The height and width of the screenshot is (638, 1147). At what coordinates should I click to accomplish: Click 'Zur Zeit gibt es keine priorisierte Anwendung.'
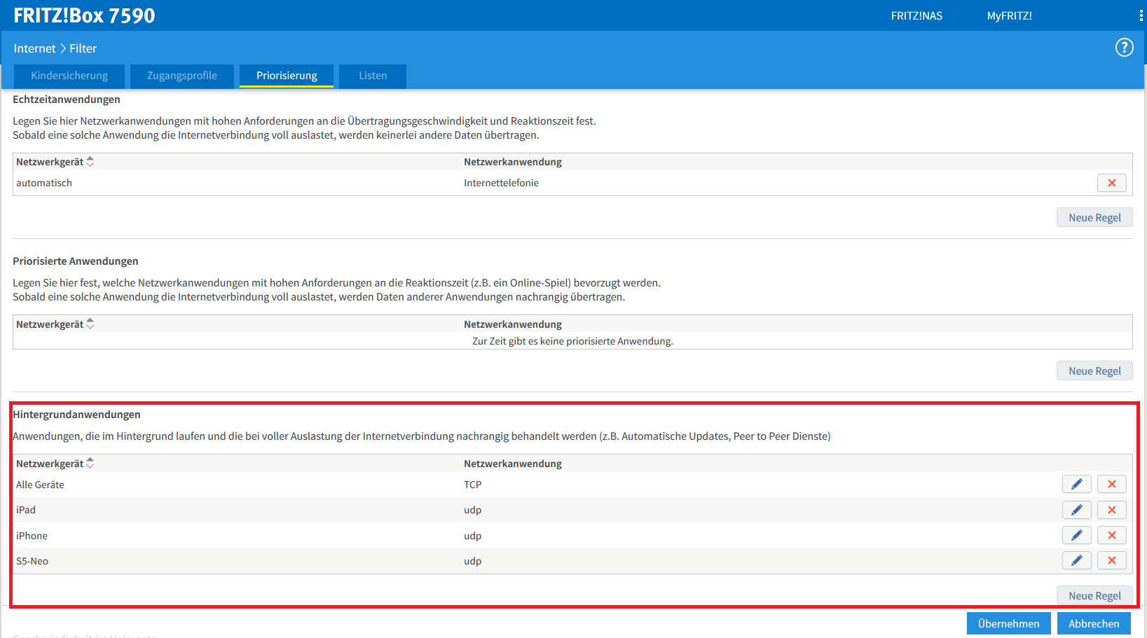point(572,341)
